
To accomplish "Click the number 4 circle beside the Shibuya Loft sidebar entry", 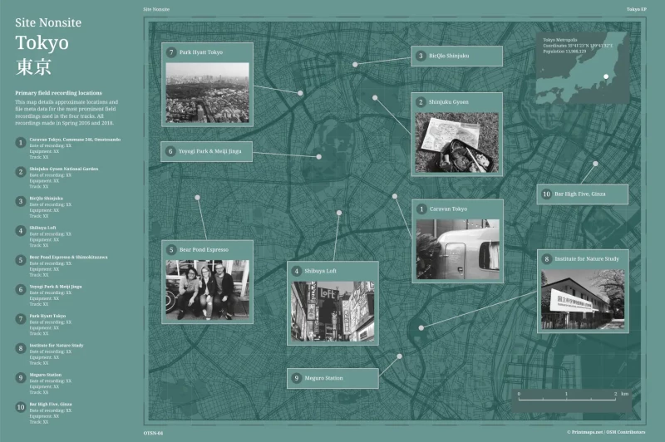I will pos(20,230).
